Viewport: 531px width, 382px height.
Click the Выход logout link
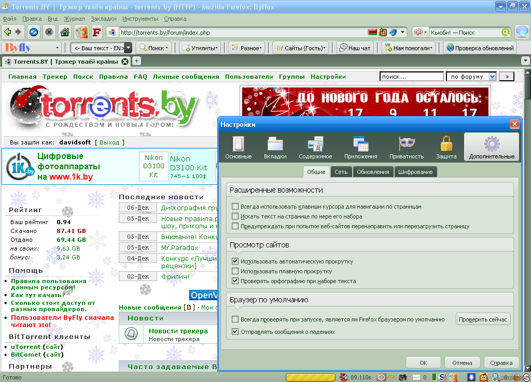pyautogui.click(x=109, y=142)
